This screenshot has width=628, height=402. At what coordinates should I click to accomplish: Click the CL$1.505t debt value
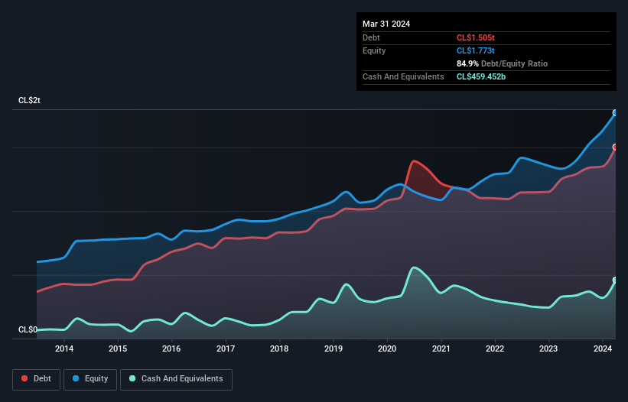tap(476, 37)
